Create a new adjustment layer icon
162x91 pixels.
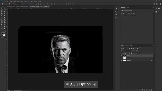click(145, 90)
